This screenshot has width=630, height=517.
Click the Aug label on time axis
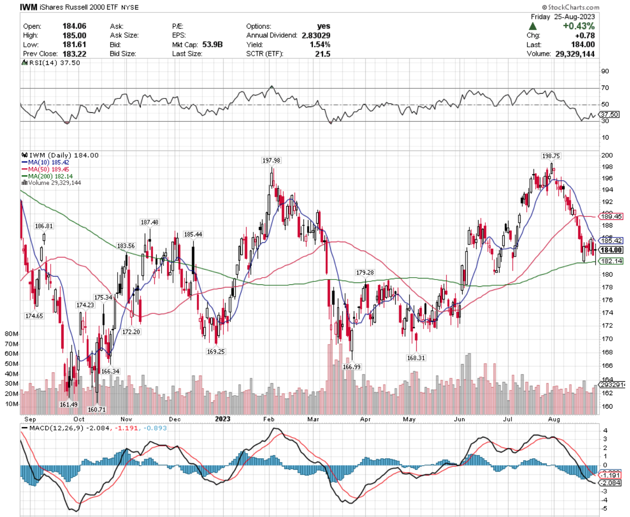554,419
